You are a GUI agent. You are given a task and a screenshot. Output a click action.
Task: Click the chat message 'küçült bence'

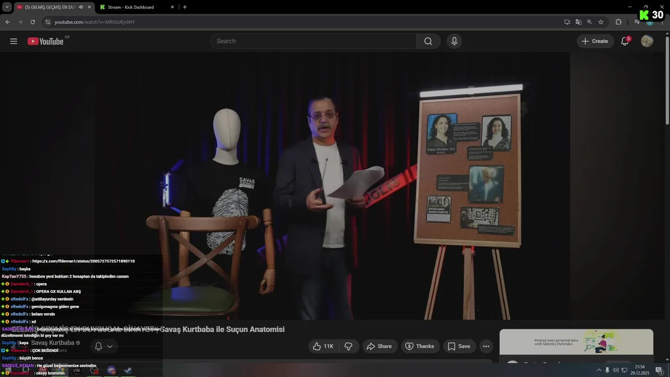pyautogui.click(x=30, y=358)
